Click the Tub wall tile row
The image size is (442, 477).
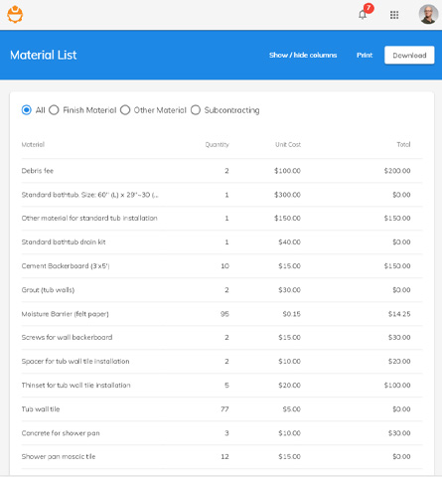click(221, 409)
